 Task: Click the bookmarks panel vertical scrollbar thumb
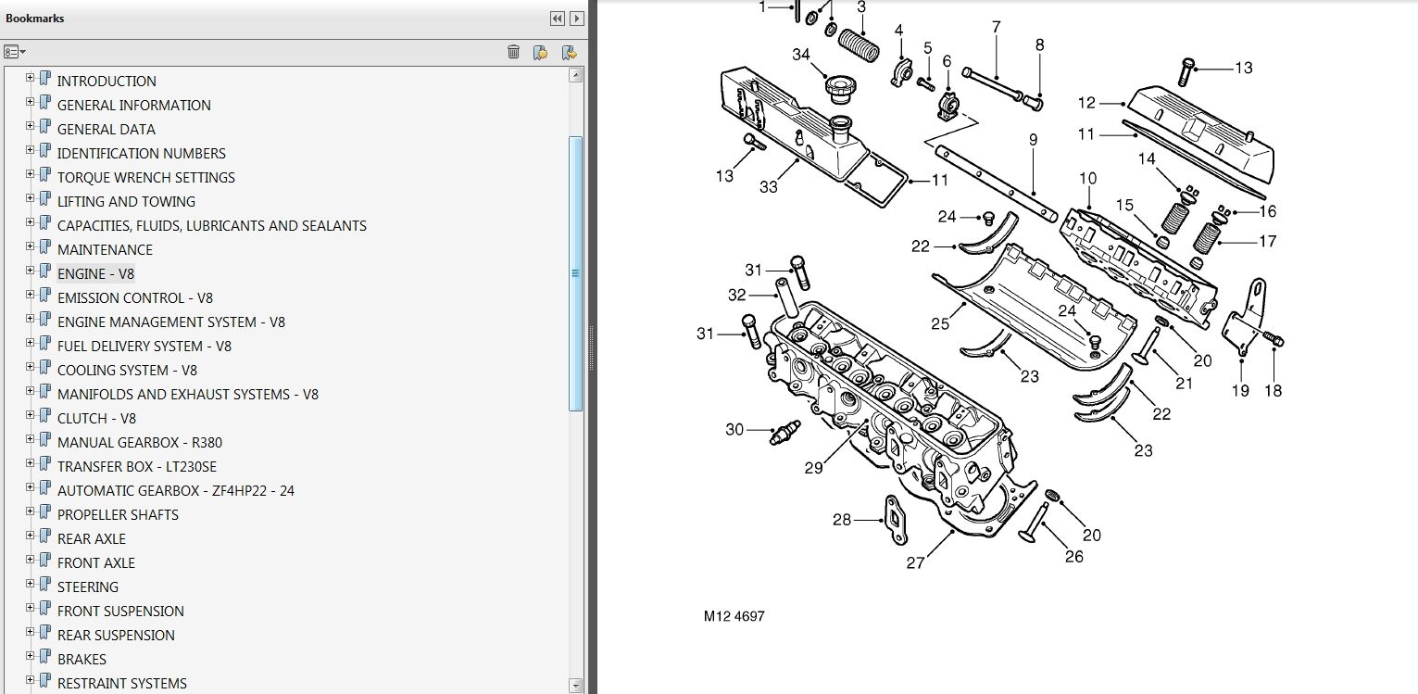point(576,273)
